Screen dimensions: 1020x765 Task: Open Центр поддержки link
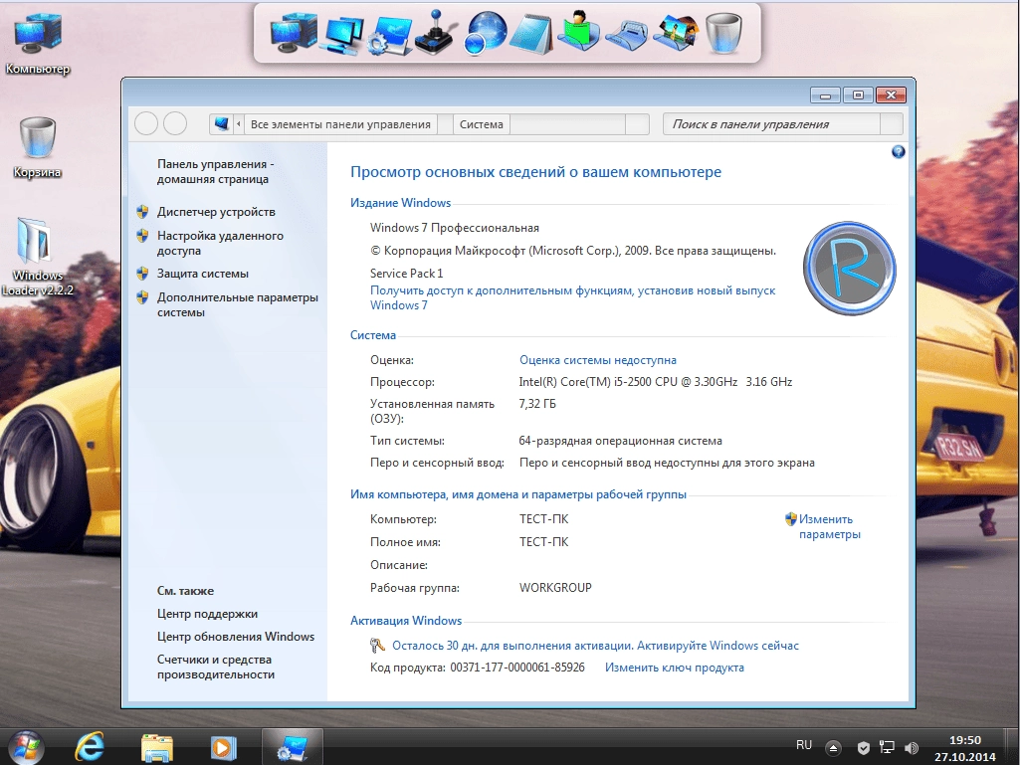[207, 614]
